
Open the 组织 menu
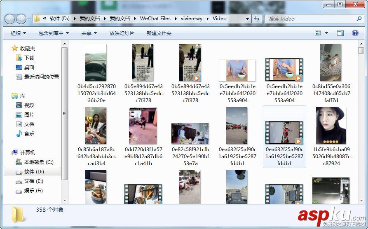(18, 33)
